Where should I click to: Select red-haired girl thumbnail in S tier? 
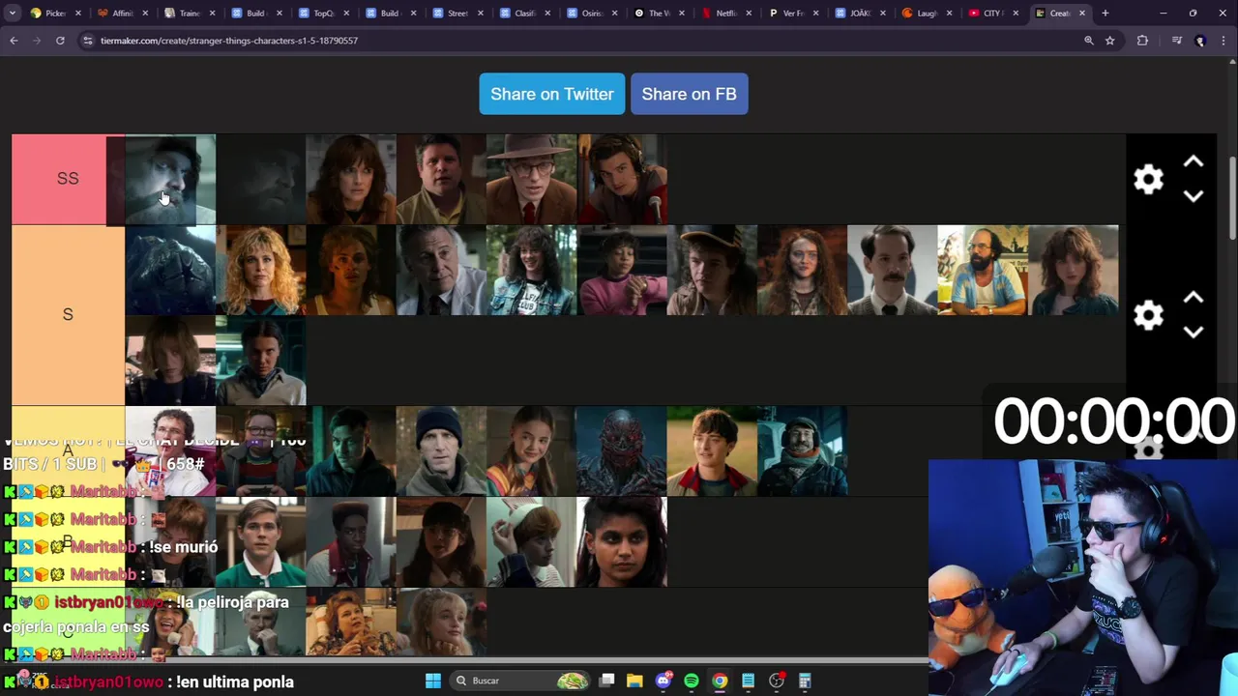(802, 271)
